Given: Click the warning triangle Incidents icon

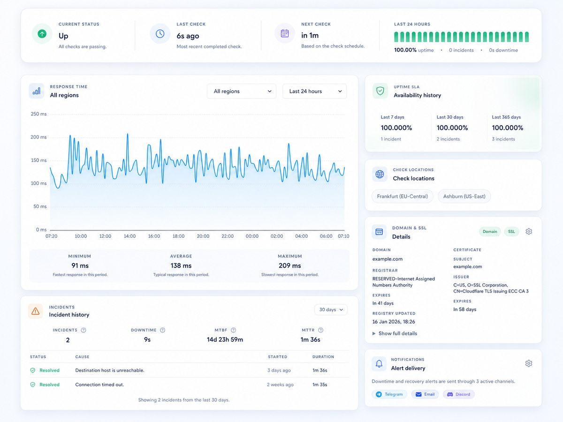Looking at the screenshot, I should click(x=35, y=311).
